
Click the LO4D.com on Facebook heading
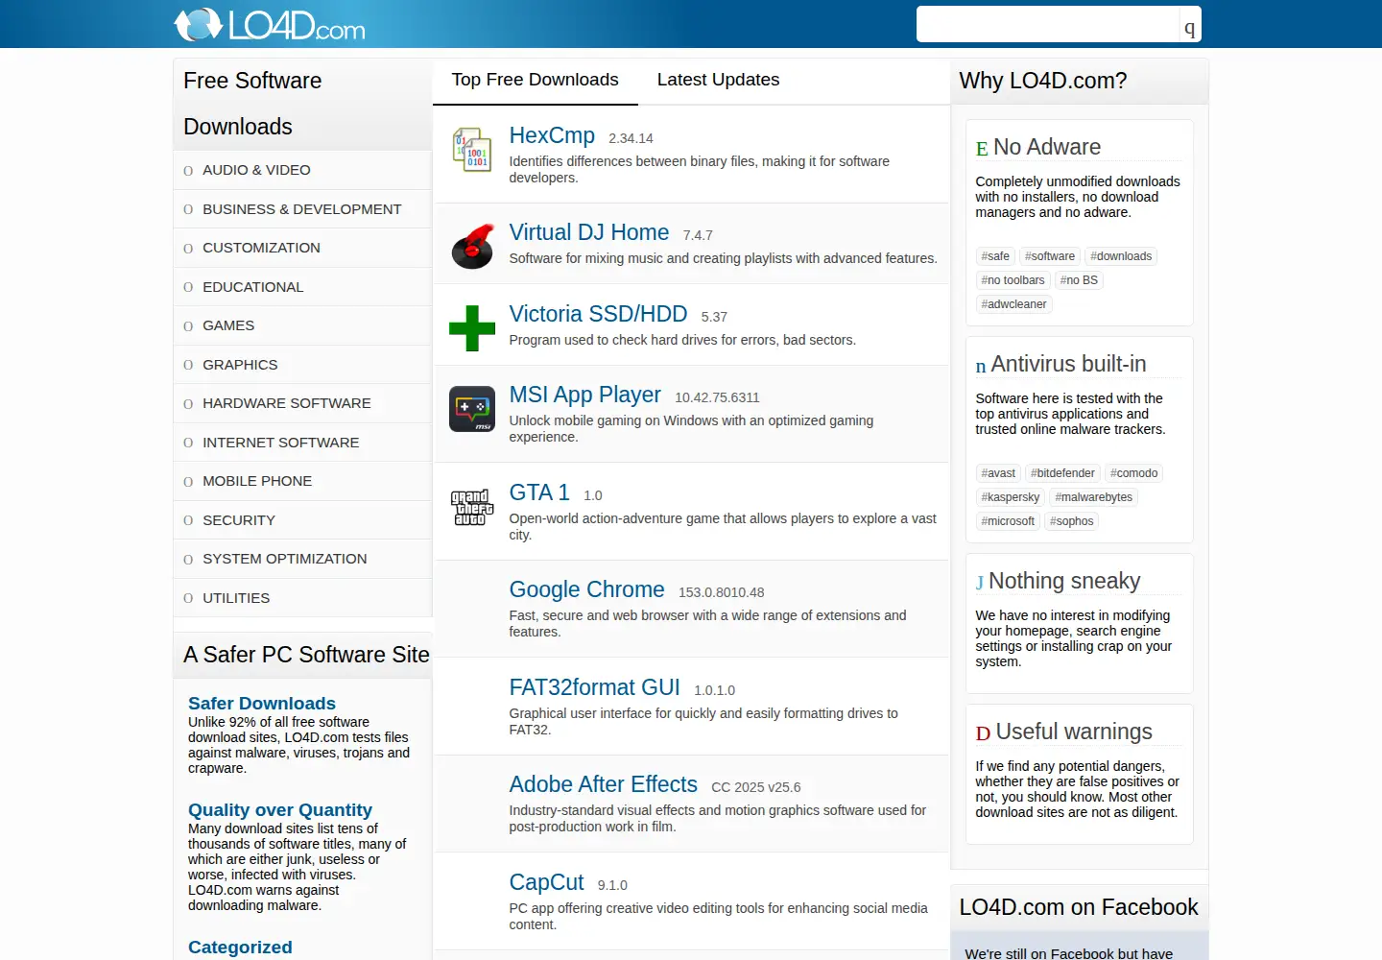click(1079, 907)
